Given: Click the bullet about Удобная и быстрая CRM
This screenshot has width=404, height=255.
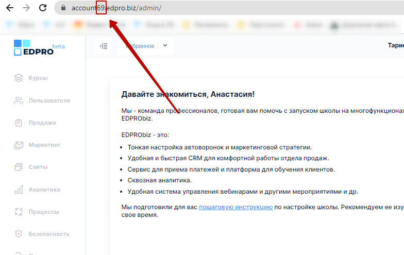Looking at the screenshot, I should click(x=228, y=158).
